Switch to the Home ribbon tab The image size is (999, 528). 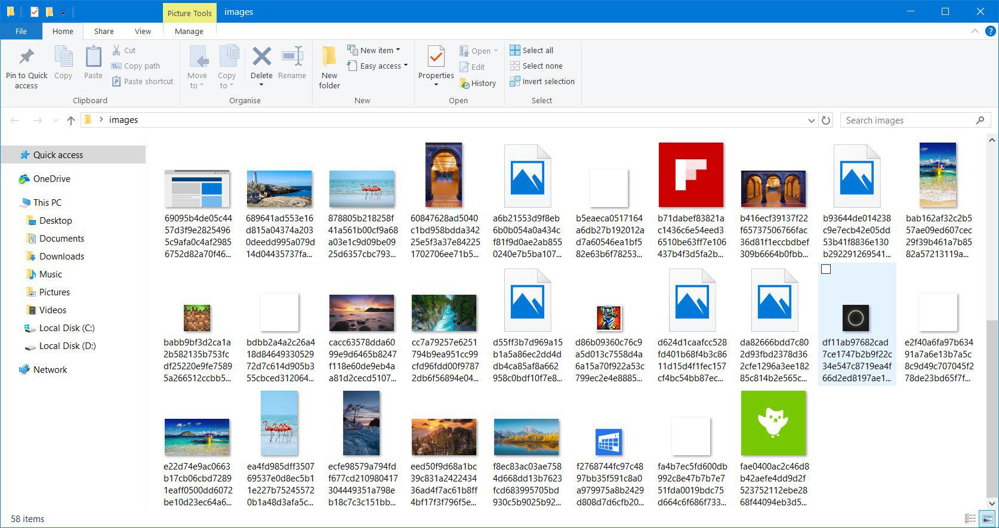(63, 31)
